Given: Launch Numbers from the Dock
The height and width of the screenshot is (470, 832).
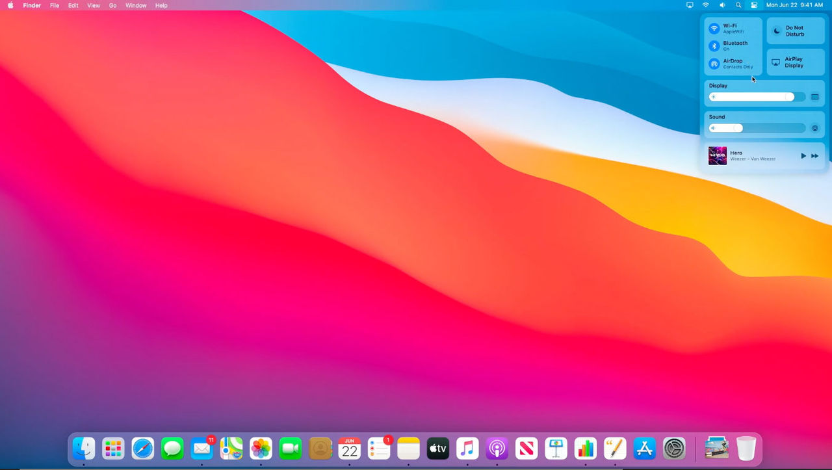Looking at the screenshot, I should [586, 448].
